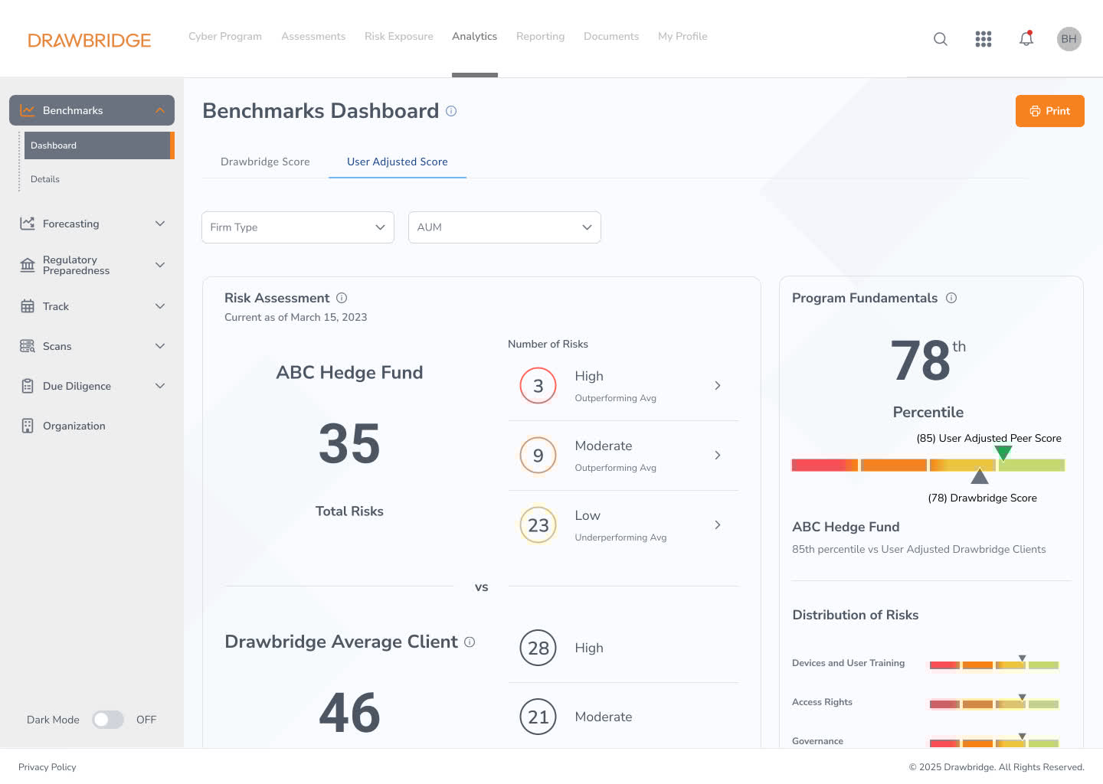Viewport: 1103px width, 784px height.
Task: Switch to the Drawbridge Score tab
Action: click(x=265, y=162)
